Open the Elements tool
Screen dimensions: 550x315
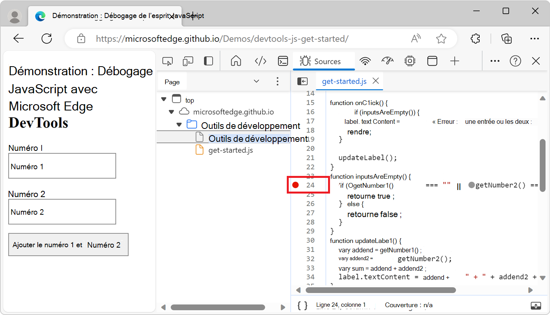point(260,61)
